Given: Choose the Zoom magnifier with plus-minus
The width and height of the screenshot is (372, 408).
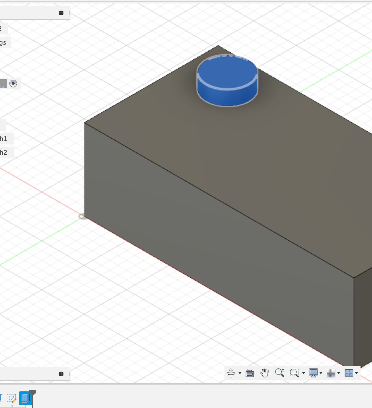Looking at the screenshot, I should pos(280,372).
